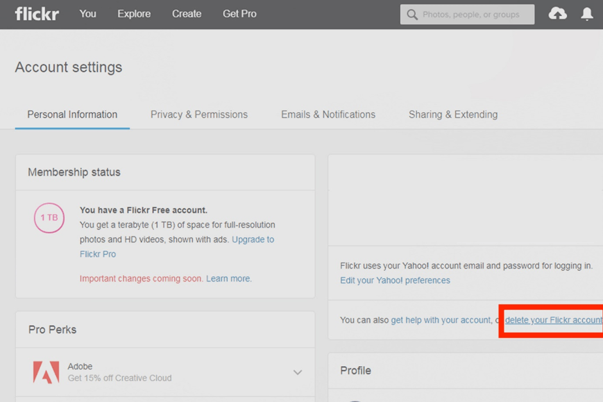Open the Explore menu
The height and width of the screenshot is (402, 603).
coord(134,14)
